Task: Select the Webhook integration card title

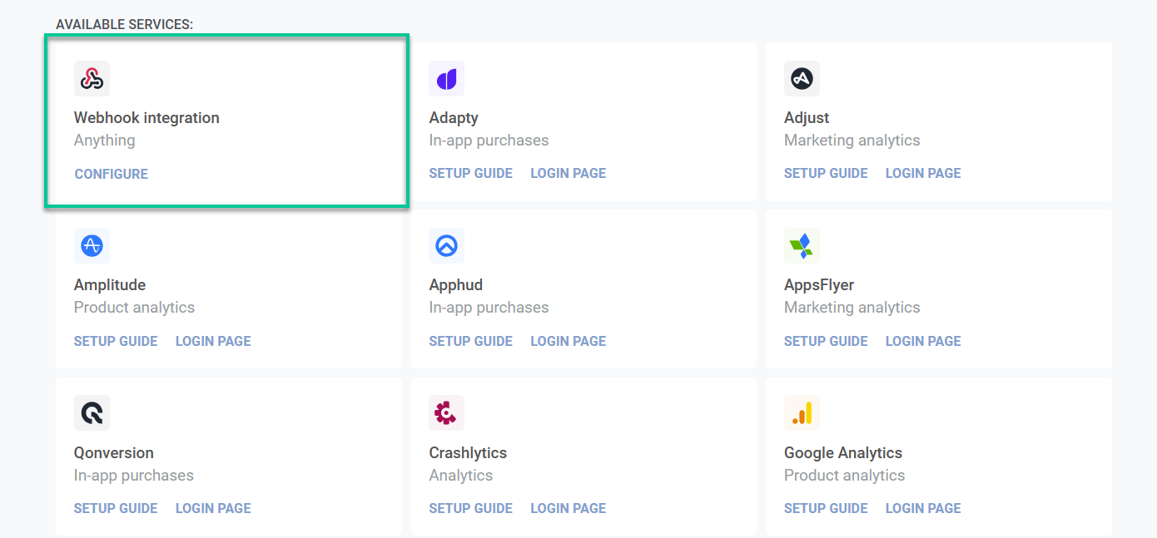Action: pyautogui.click(x=146, y=118)
